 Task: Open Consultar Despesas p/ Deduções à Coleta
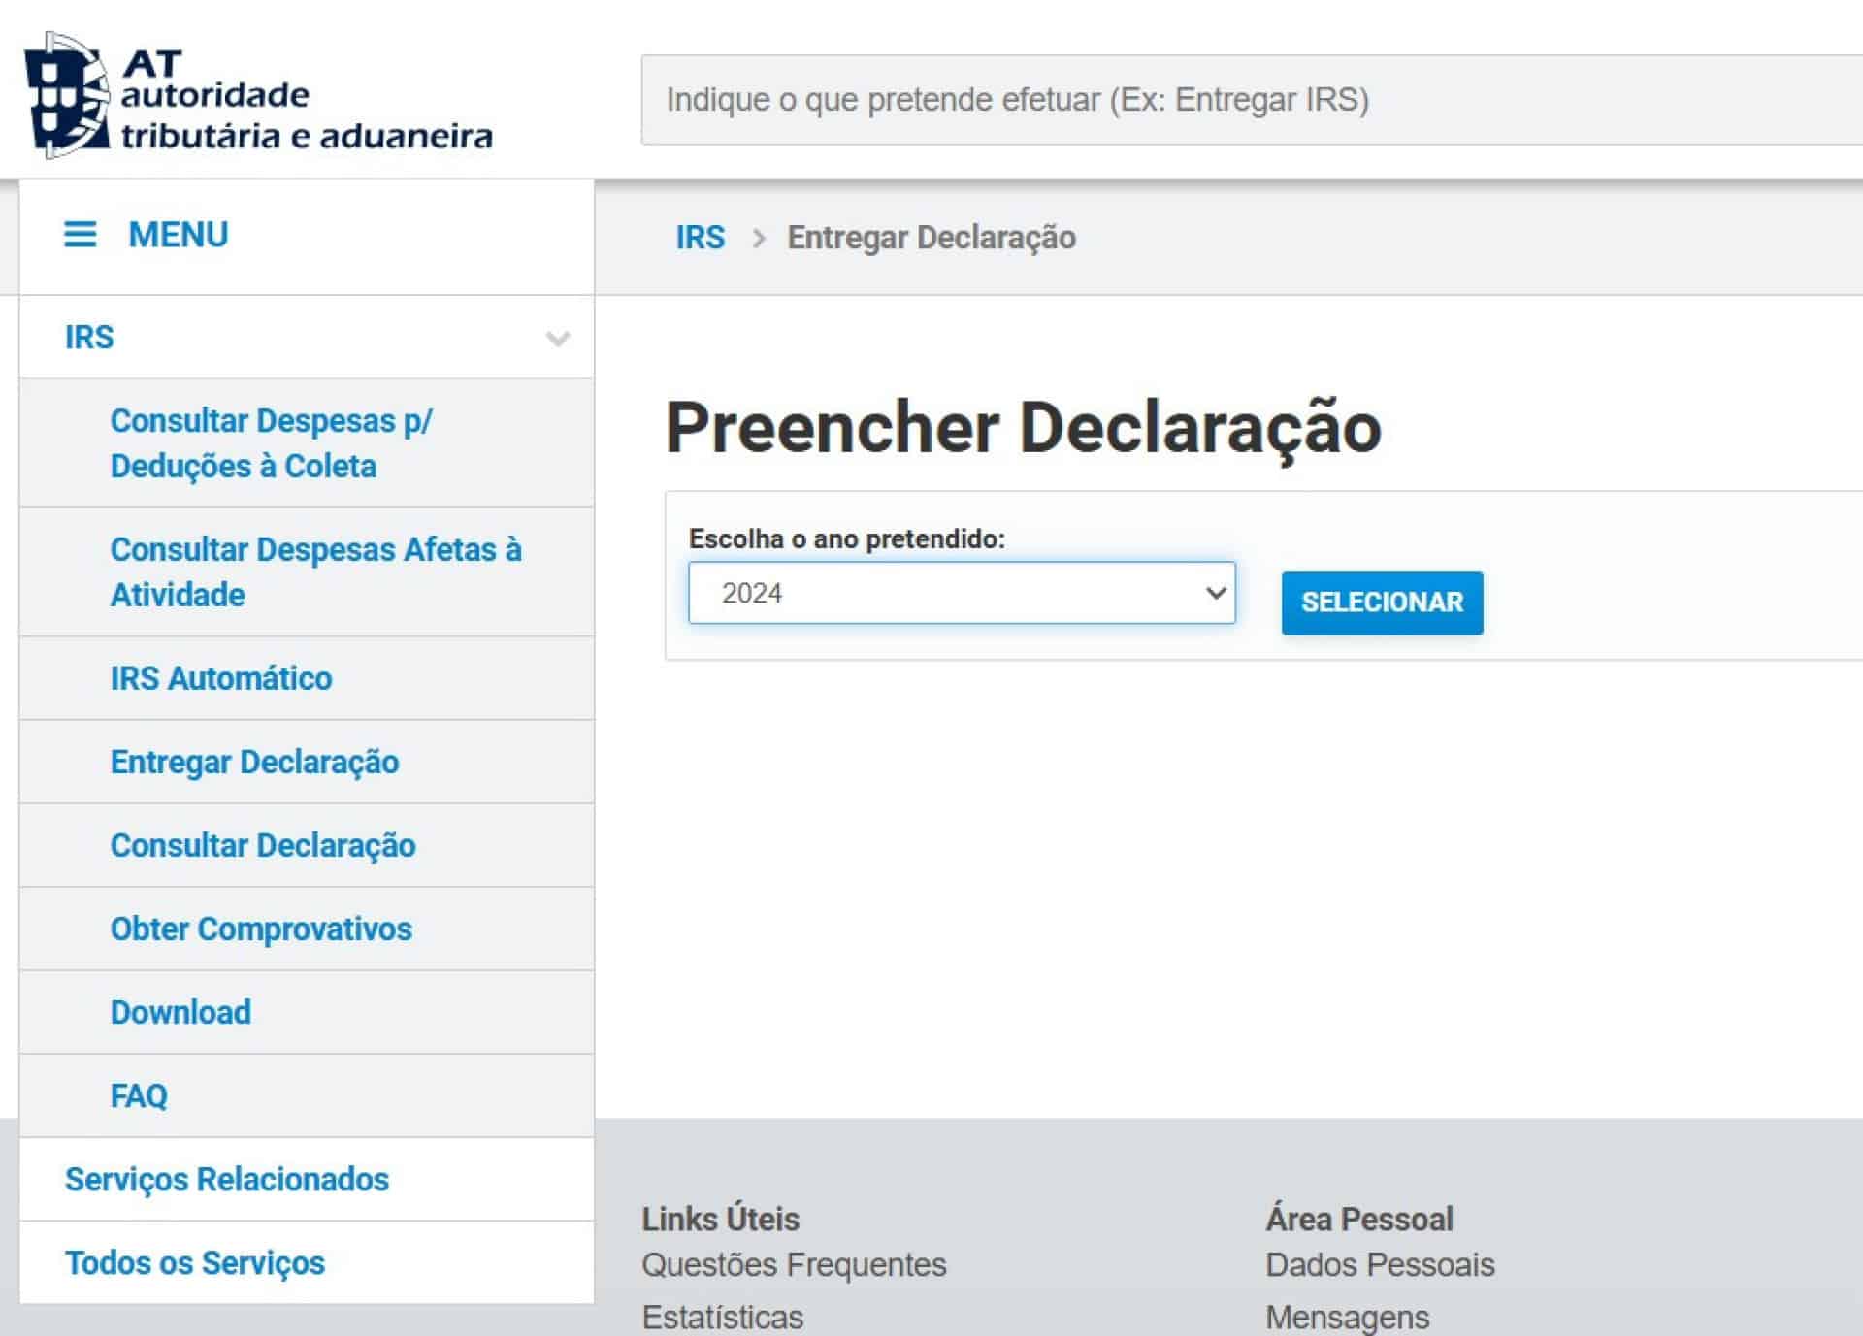pos(271,443)
